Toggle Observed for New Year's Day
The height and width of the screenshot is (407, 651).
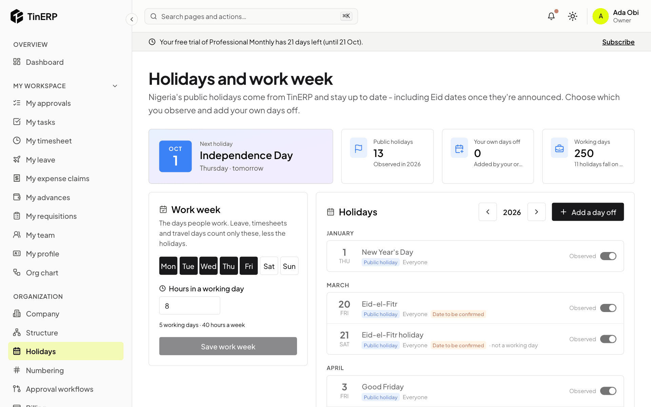(608, 256)
